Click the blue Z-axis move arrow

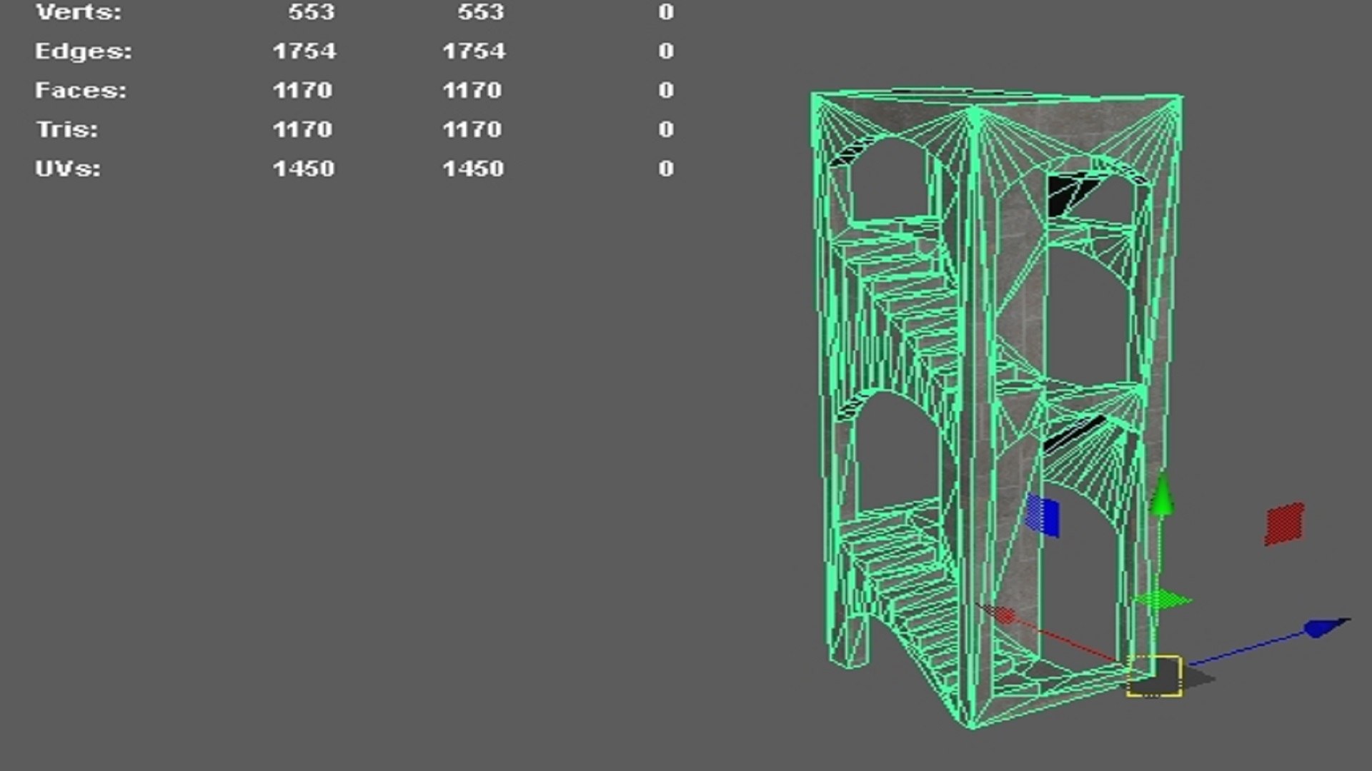1326,628
